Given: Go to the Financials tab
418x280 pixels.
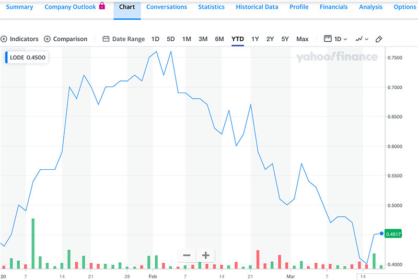Looking at the screenshot, I should point(333,7).
